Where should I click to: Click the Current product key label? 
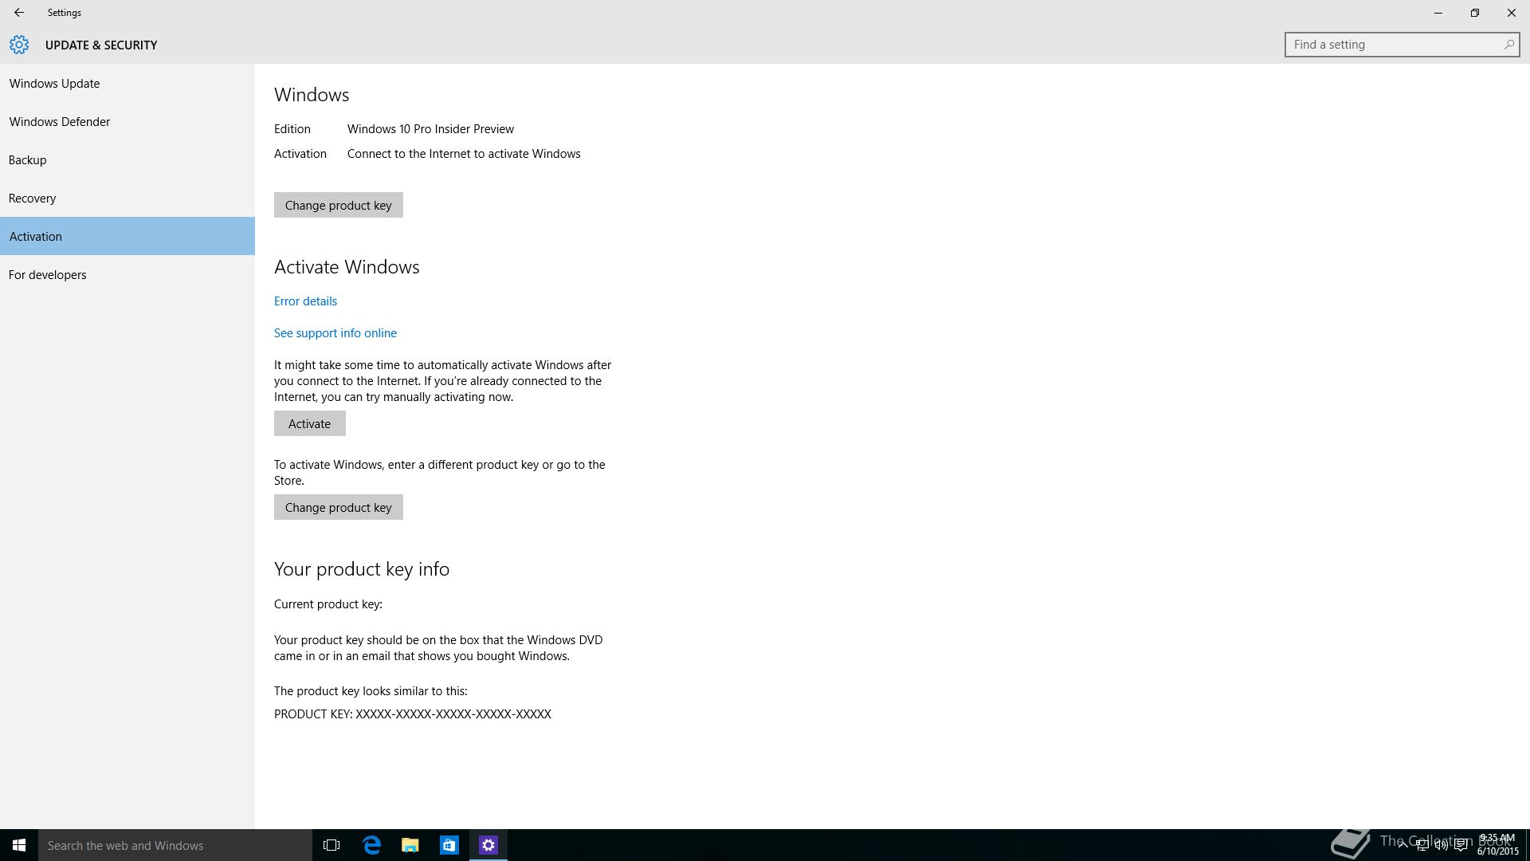[328, 604]
